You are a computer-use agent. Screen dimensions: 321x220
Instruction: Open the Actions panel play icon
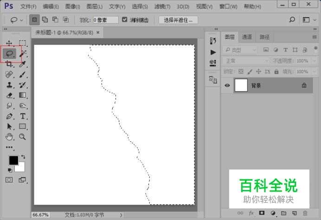click(x=213, y=52)
